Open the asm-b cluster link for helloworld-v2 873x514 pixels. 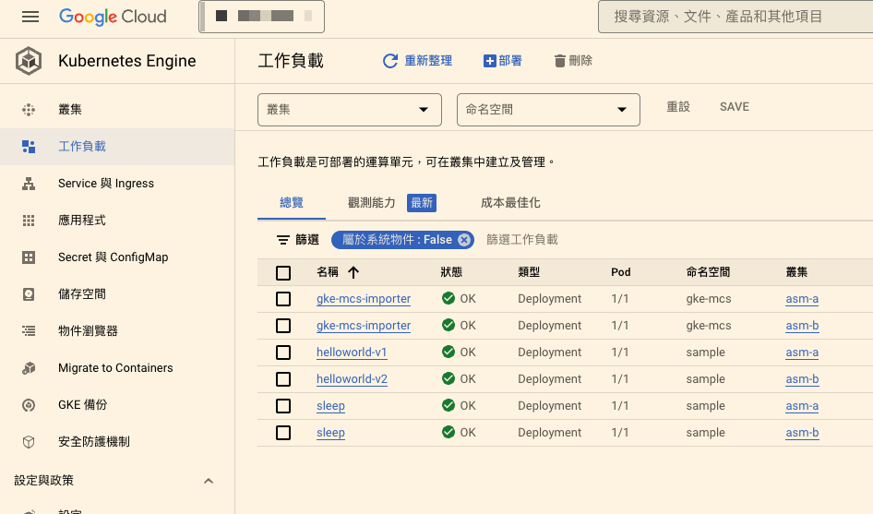point(802,378)
